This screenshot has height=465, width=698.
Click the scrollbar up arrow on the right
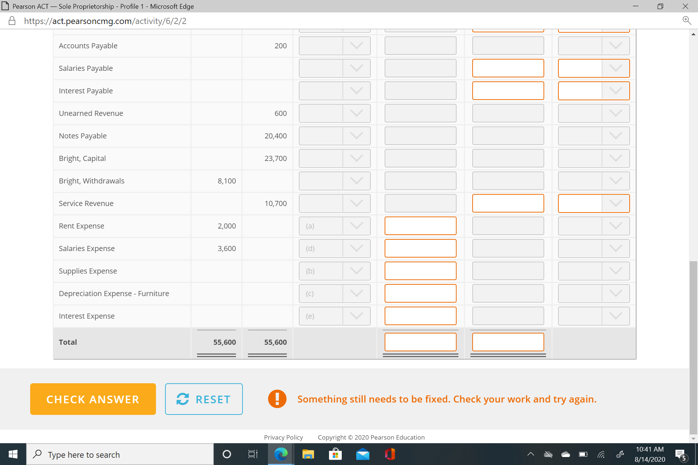click(692, 34)
